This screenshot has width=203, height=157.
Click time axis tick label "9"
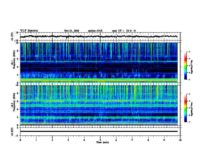(164, 140)
